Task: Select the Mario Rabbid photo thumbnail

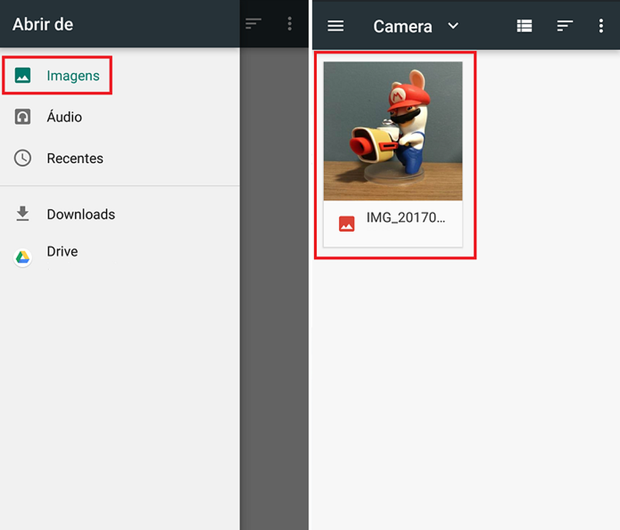Action: point(393,131)
